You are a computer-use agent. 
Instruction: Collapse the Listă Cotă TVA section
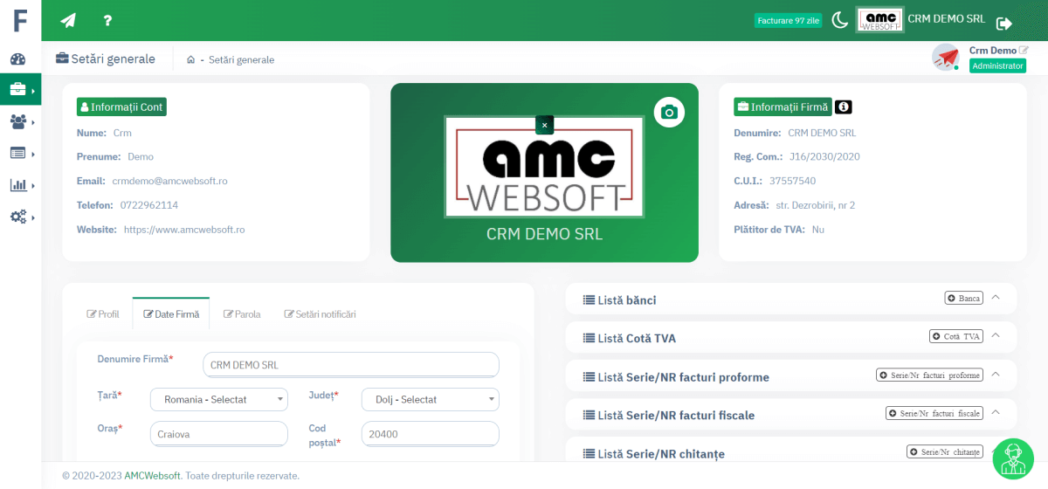pos(996,336)
